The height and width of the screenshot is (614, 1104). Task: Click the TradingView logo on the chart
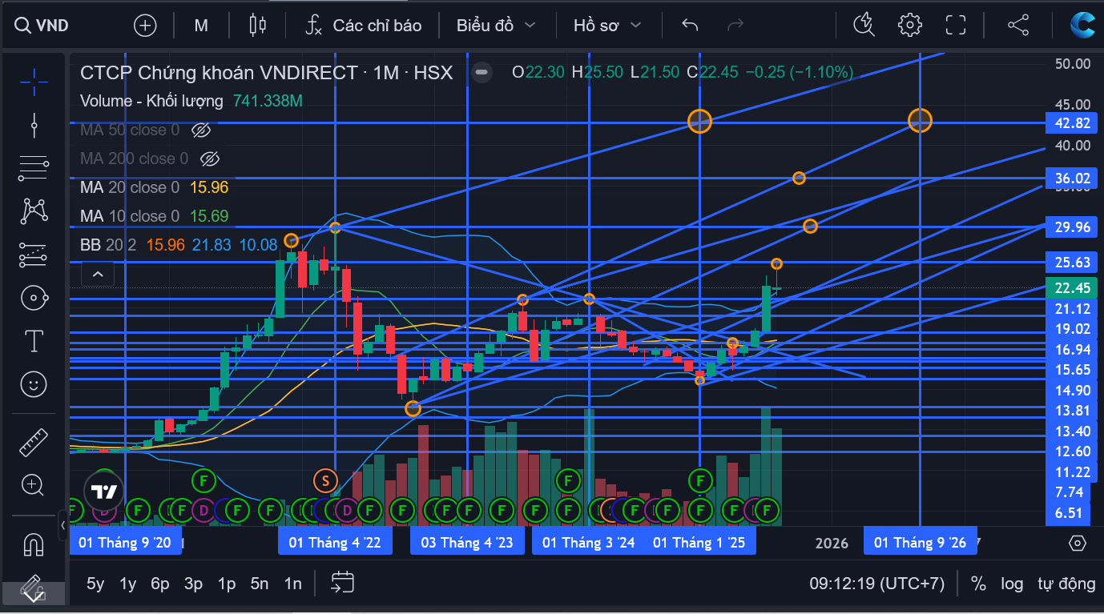[104, 492]
